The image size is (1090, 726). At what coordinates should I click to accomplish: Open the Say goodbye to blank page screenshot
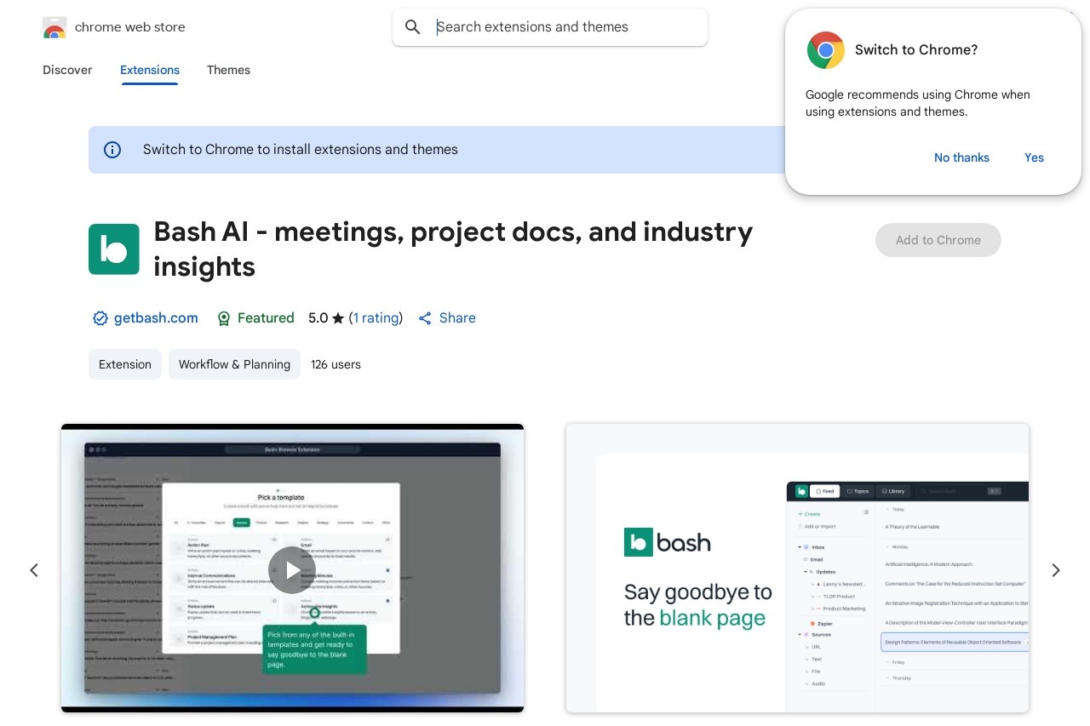pyautogui.click(x=797, y=568)
